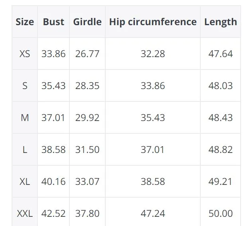Click the XS bust value 33.86
The height and width of the screenshot is (226, 251).
(53, 54)
